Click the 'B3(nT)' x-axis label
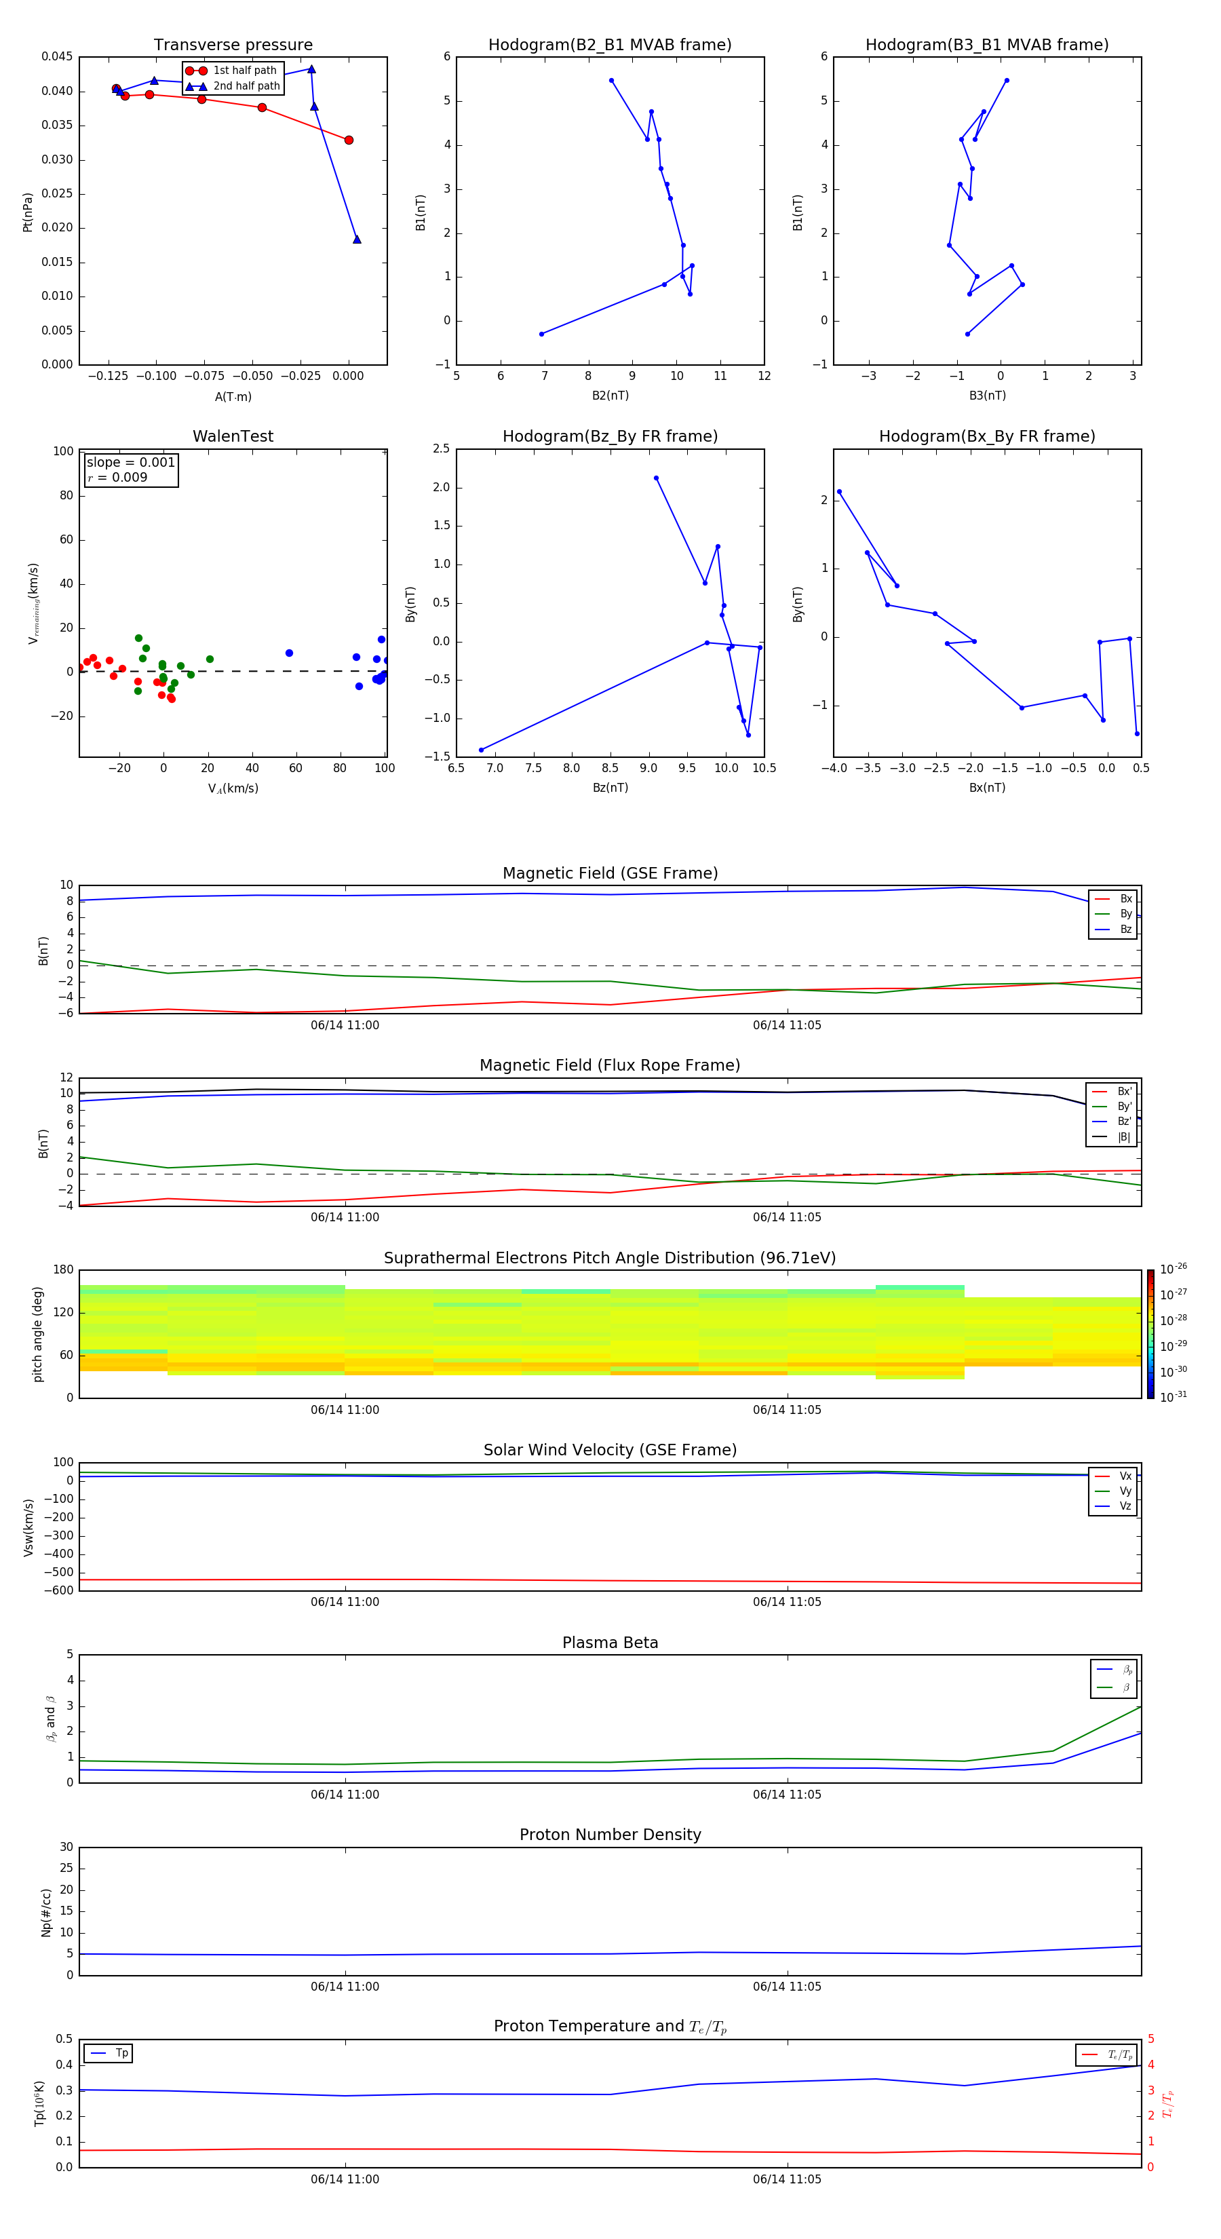The height and width of the screenshot is (2239, 1221). pyautogui.click(x=987, y=396)
